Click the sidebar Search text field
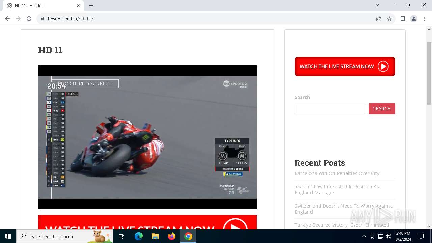The image size is (432, 243). click(x=330, y=109)
